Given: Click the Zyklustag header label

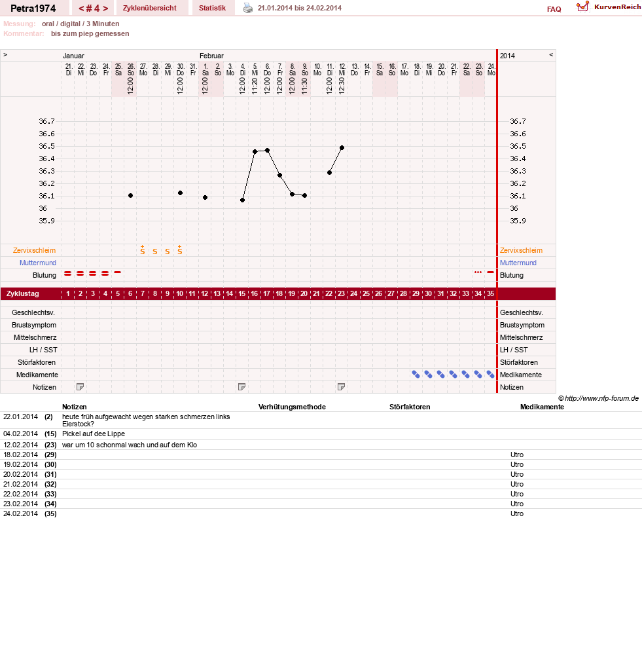Looking at the screenshot, I should (x=23, y=293).
